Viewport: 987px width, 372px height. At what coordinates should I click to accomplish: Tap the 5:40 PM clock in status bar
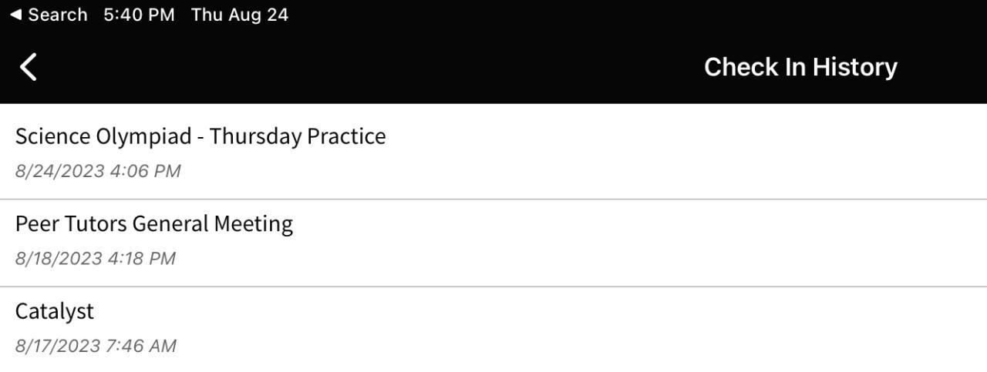(139, 15)
